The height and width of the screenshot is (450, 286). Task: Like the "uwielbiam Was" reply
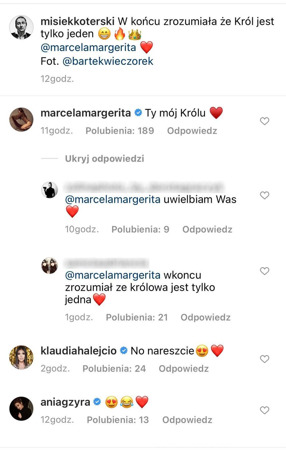click(264, 195)
